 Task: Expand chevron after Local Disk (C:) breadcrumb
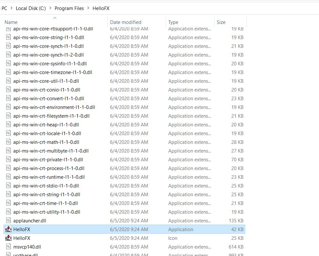(x=50, y=8)
